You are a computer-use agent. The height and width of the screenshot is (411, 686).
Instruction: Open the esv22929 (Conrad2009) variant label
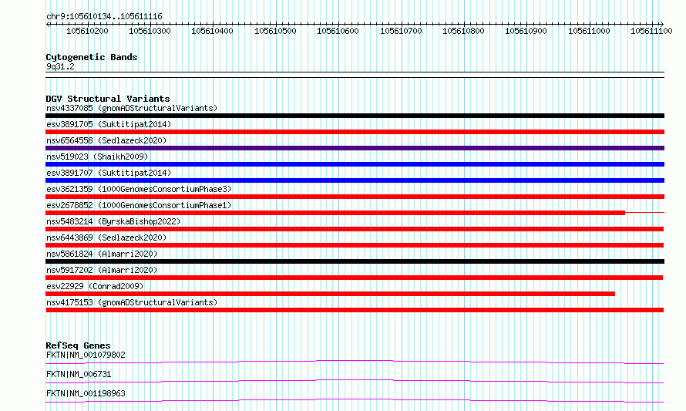[95, 286]
